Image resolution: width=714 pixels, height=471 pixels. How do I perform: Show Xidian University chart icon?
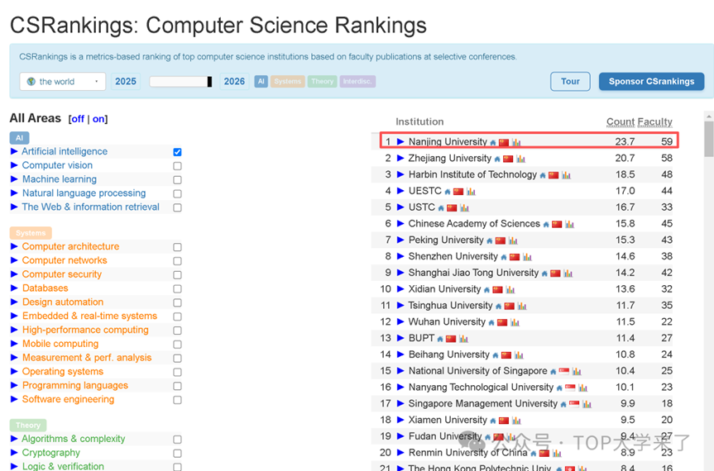tap(510, 289)
